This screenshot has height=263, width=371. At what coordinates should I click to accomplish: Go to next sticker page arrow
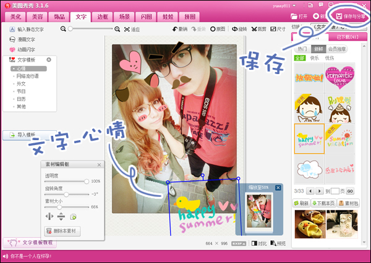(x=320, y=191)
